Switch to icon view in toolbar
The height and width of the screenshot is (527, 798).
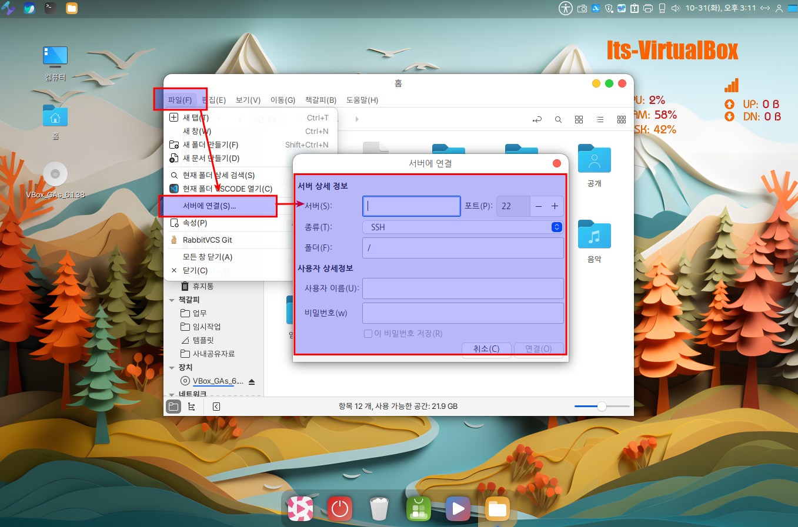pos(579,119)
